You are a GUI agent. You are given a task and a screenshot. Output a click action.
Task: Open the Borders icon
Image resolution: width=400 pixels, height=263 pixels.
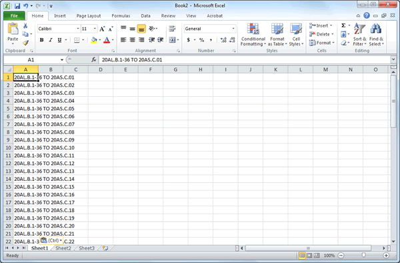pyautogui.click(x=77, y=40)
